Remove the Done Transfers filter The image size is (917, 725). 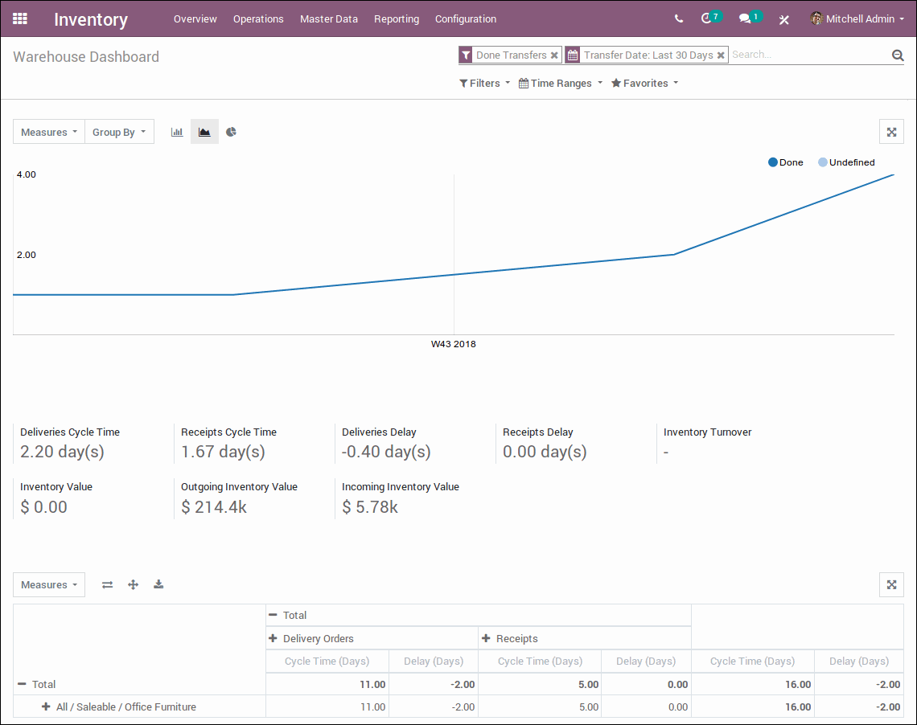[554, 55]
